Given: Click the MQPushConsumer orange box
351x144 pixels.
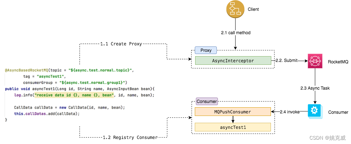Looking at the screenshot, I should (233, 112).
